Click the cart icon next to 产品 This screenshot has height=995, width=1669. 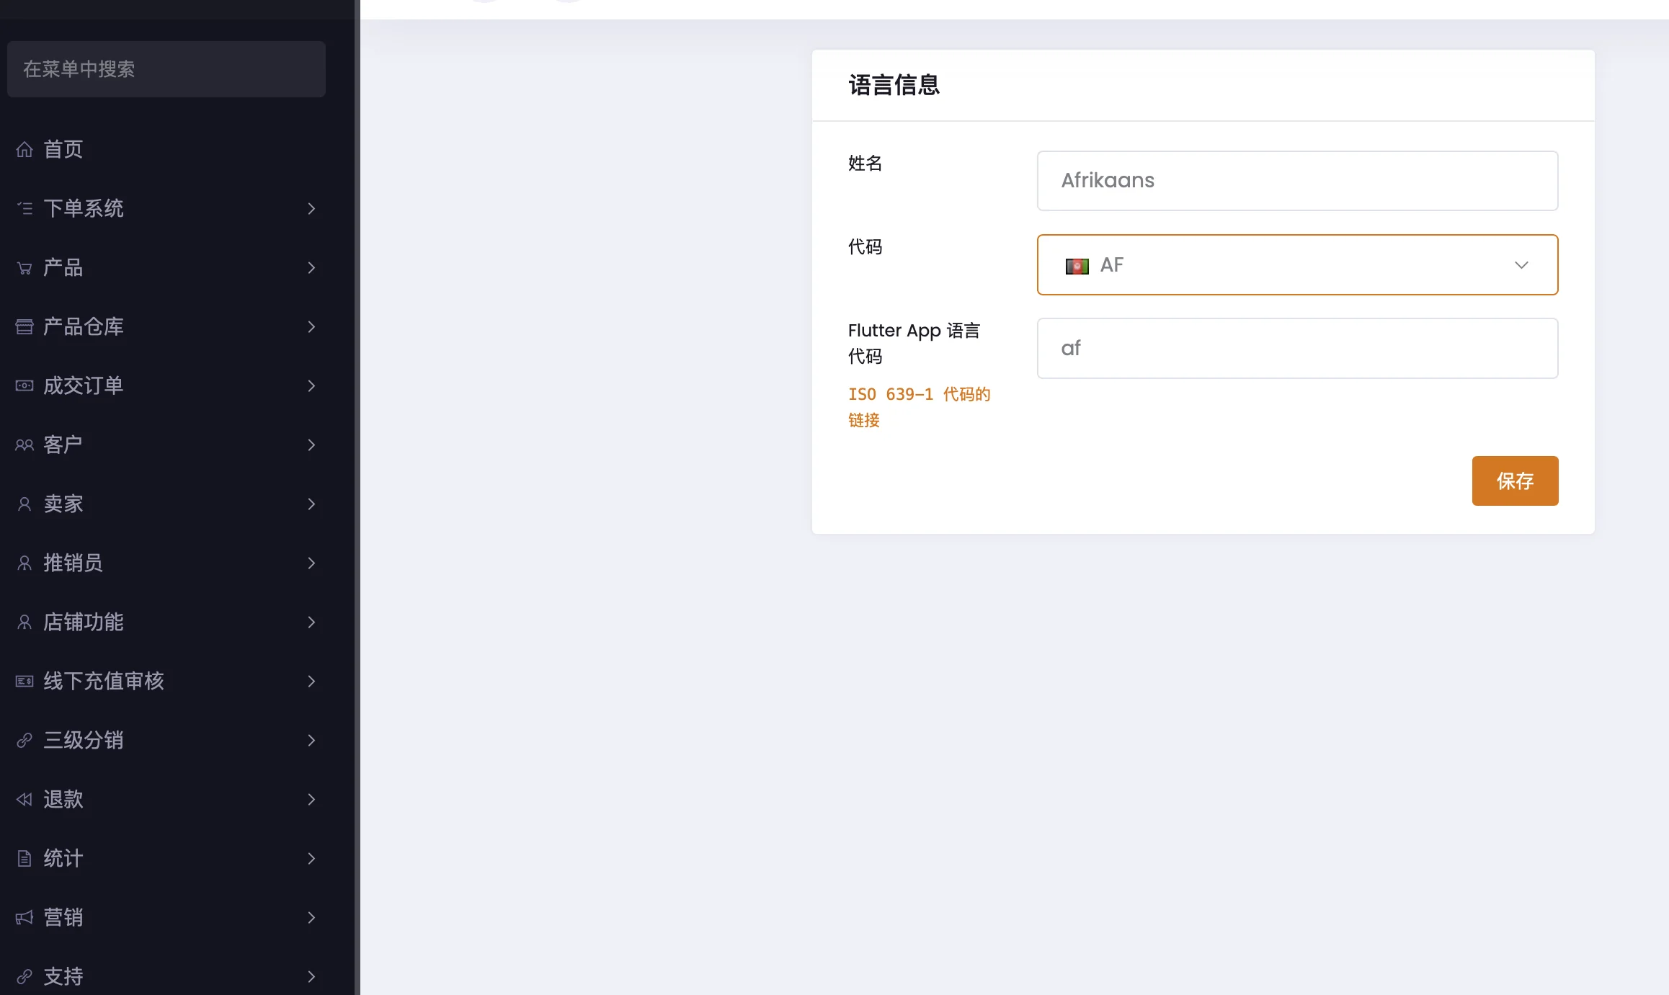pyautogui.click(x=25, y=268)
